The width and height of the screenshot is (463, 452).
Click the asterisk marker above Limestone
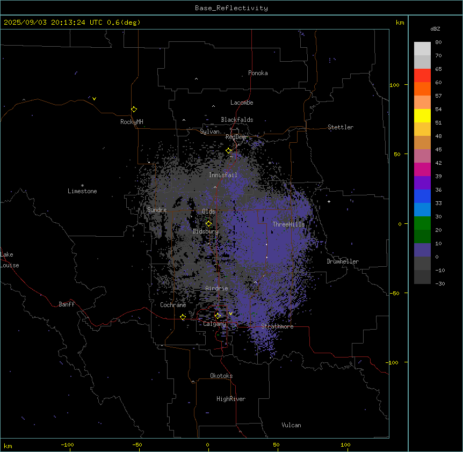(x=82, y=186)
